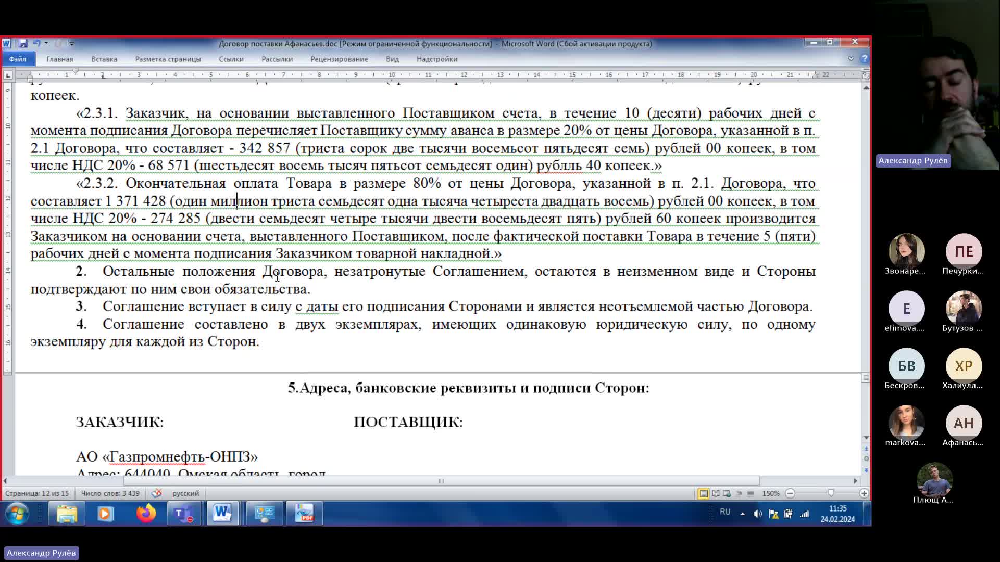Select Print Layout view button
The width and height of the screenshot is (1000, 562).
pos(704,493)
